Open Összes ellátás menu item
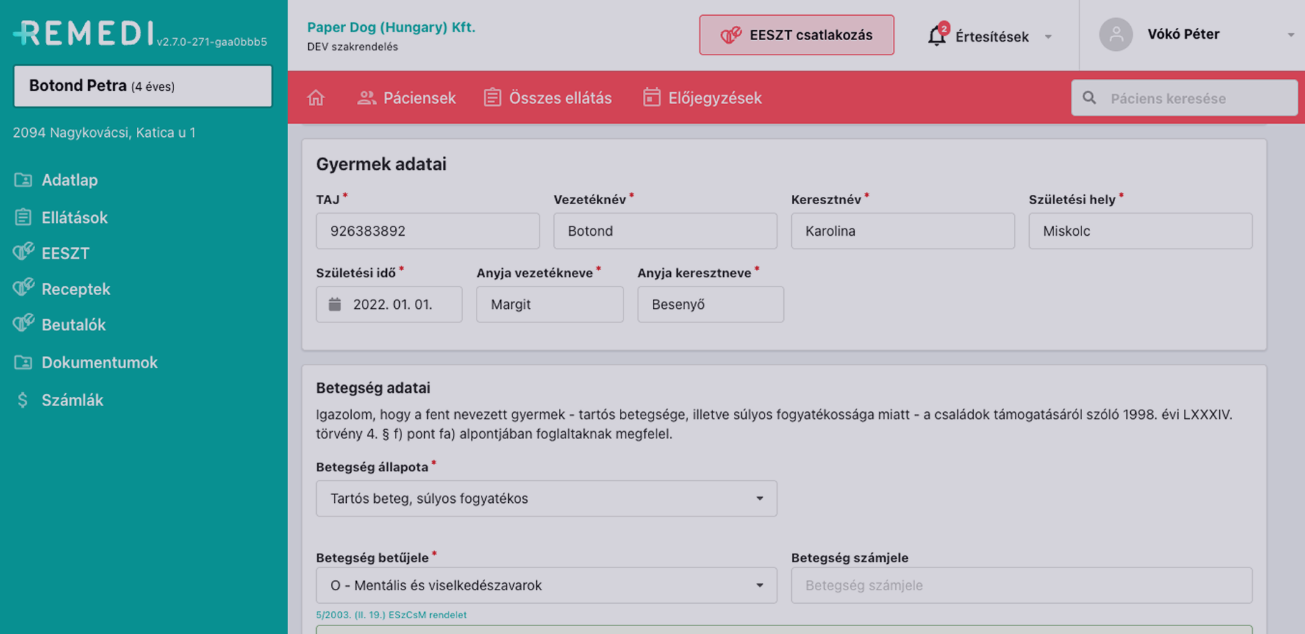 (548, 98)
